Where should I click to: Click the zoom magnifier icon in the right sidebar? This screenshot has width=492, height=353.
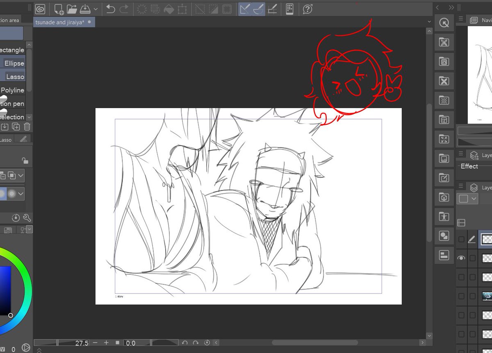(444, 23)
